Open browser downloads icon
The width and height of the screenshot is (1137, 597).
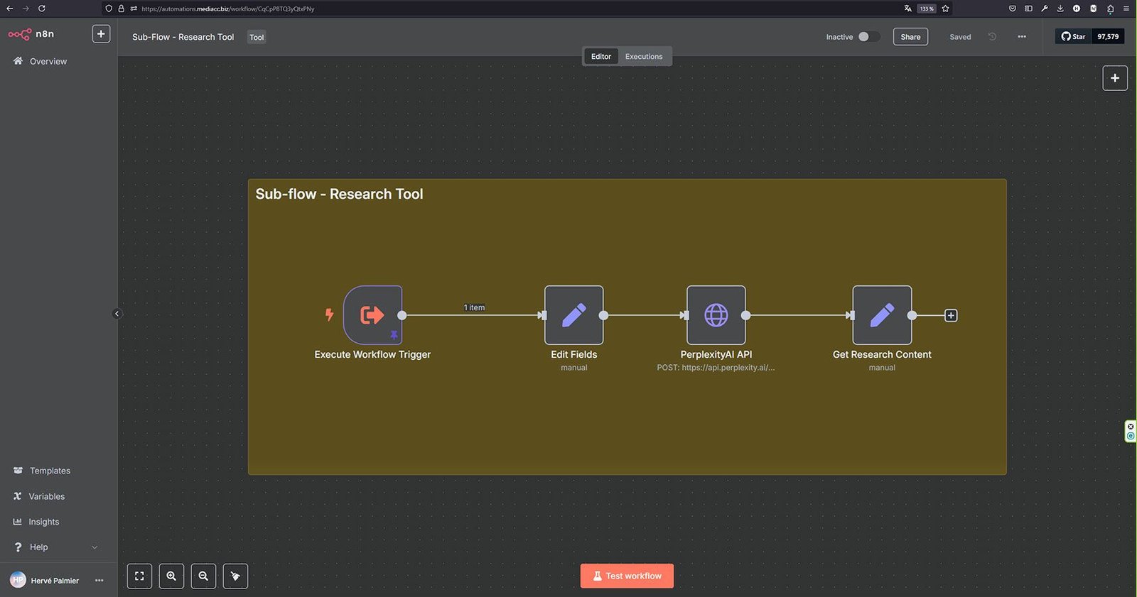click(x=1060, y=9)
